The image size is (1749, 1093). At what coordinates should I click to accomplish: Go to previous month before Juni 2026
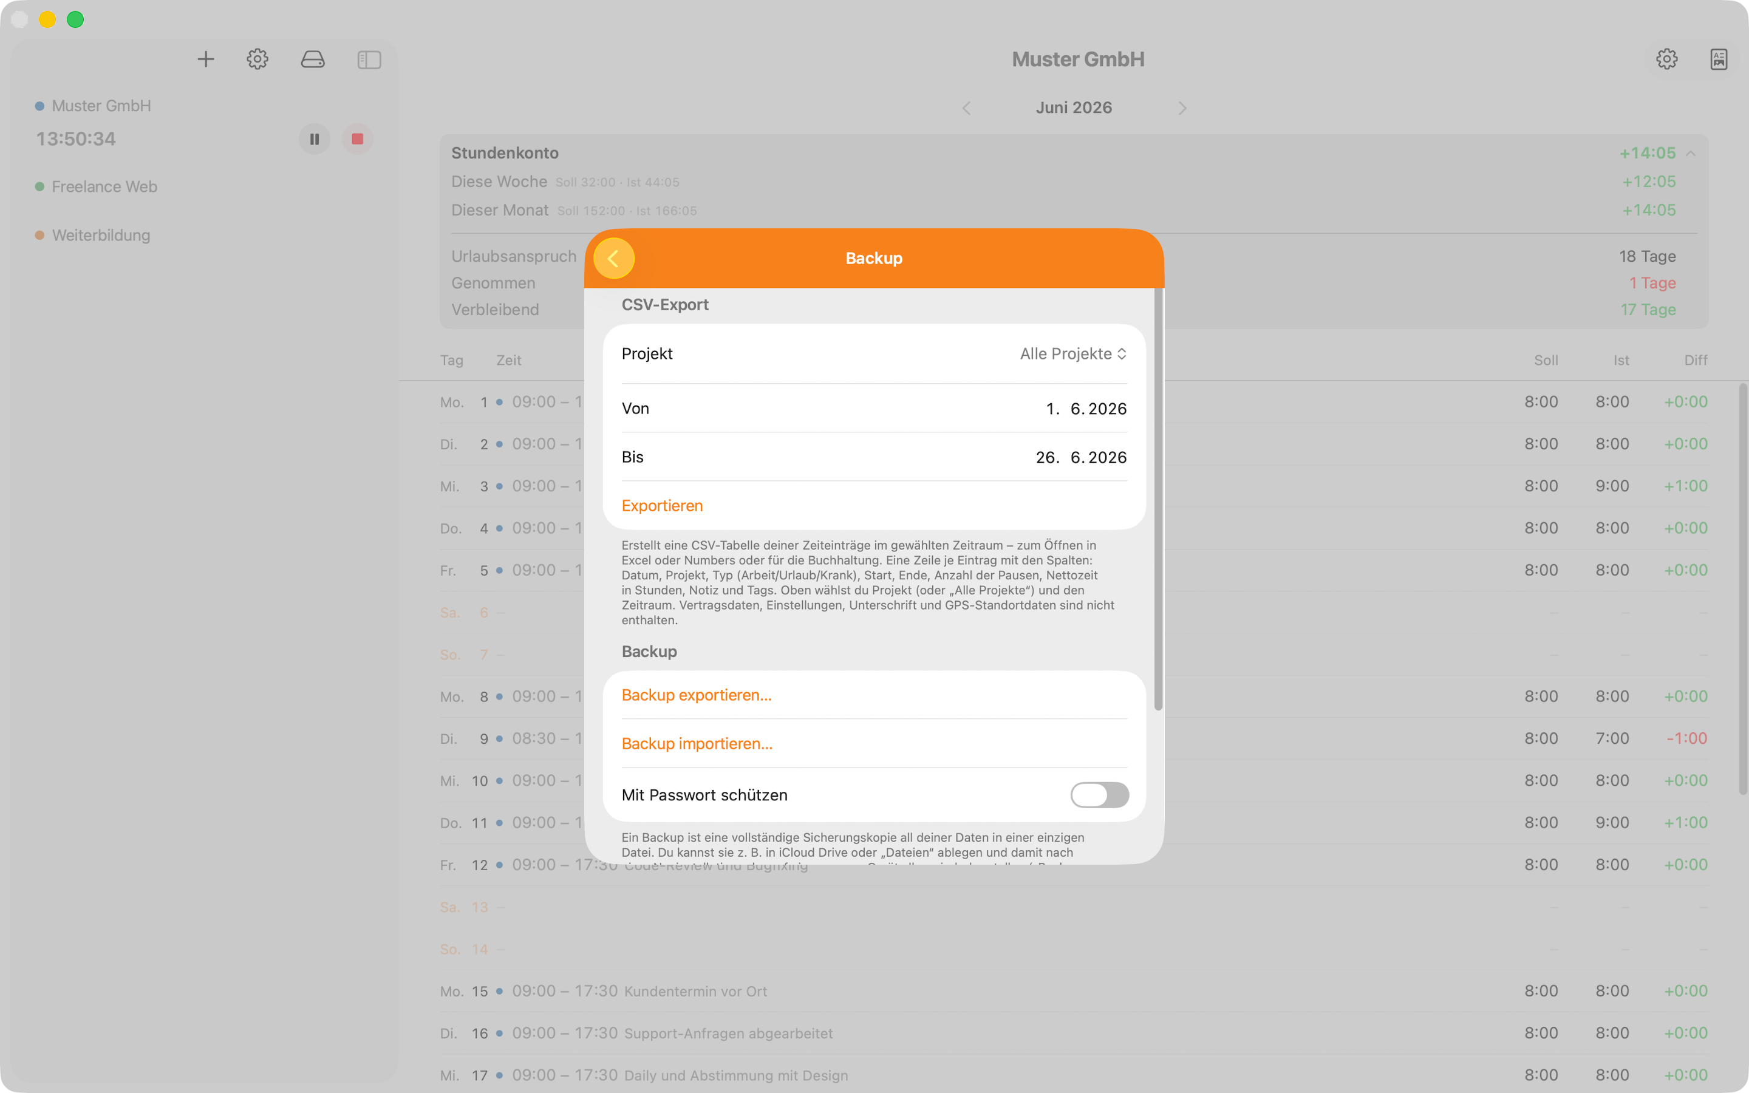(966, 107)
